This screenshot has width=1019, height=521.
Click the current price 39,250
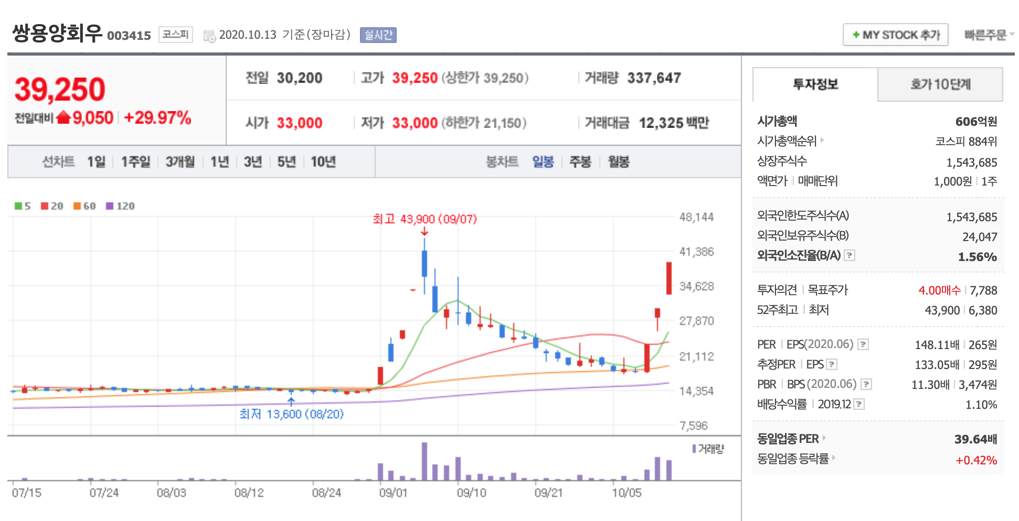click(60, 89)
